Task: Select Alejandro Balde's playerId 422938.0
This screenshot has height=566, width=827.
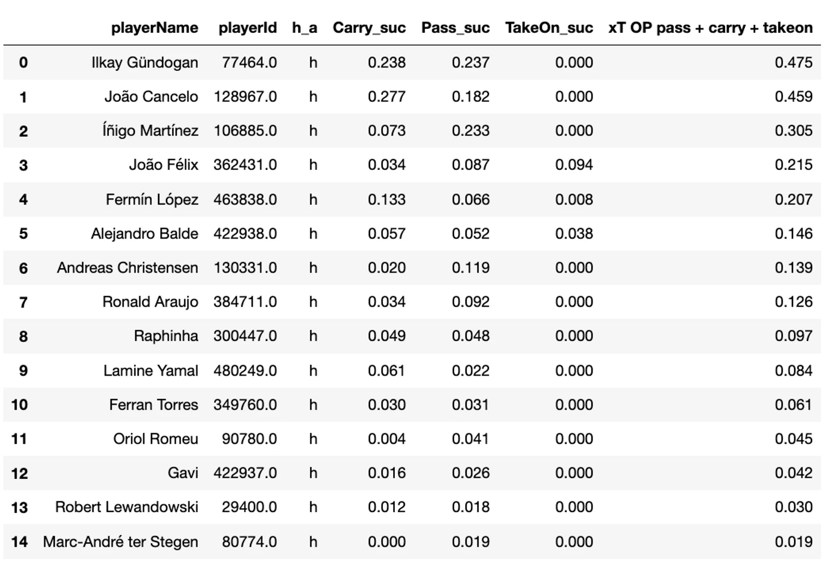Action: 245,233
